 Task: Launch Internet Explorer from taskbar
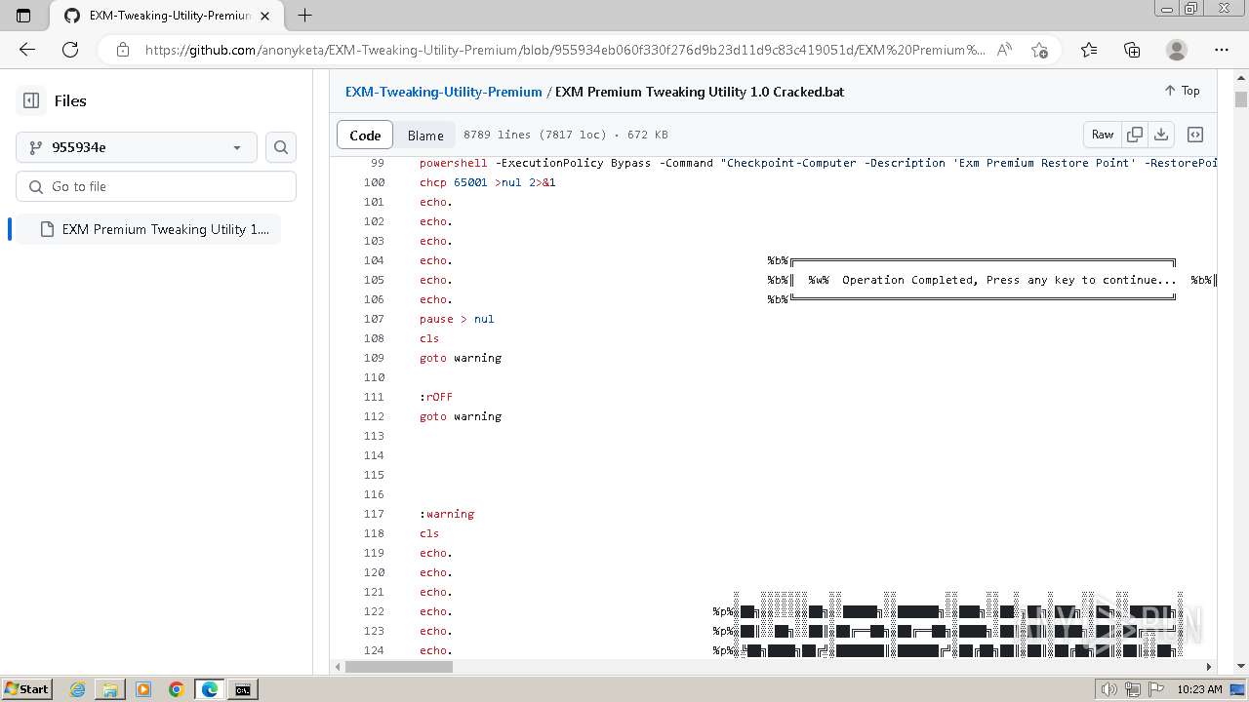pyautogui.click(x=78, y=689)
